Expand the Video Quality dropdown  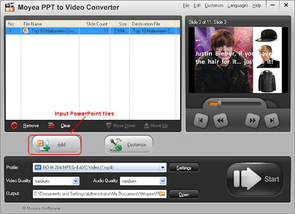click(x=76, y=181)
